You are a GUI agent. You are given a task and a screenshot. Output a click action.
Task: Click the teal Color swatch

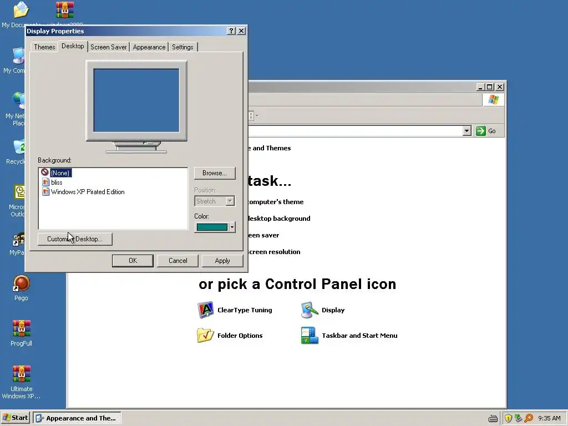tap(212, 227)
